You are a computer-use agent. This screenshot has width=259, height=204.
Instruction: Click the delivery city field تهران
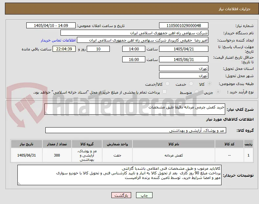183,75
